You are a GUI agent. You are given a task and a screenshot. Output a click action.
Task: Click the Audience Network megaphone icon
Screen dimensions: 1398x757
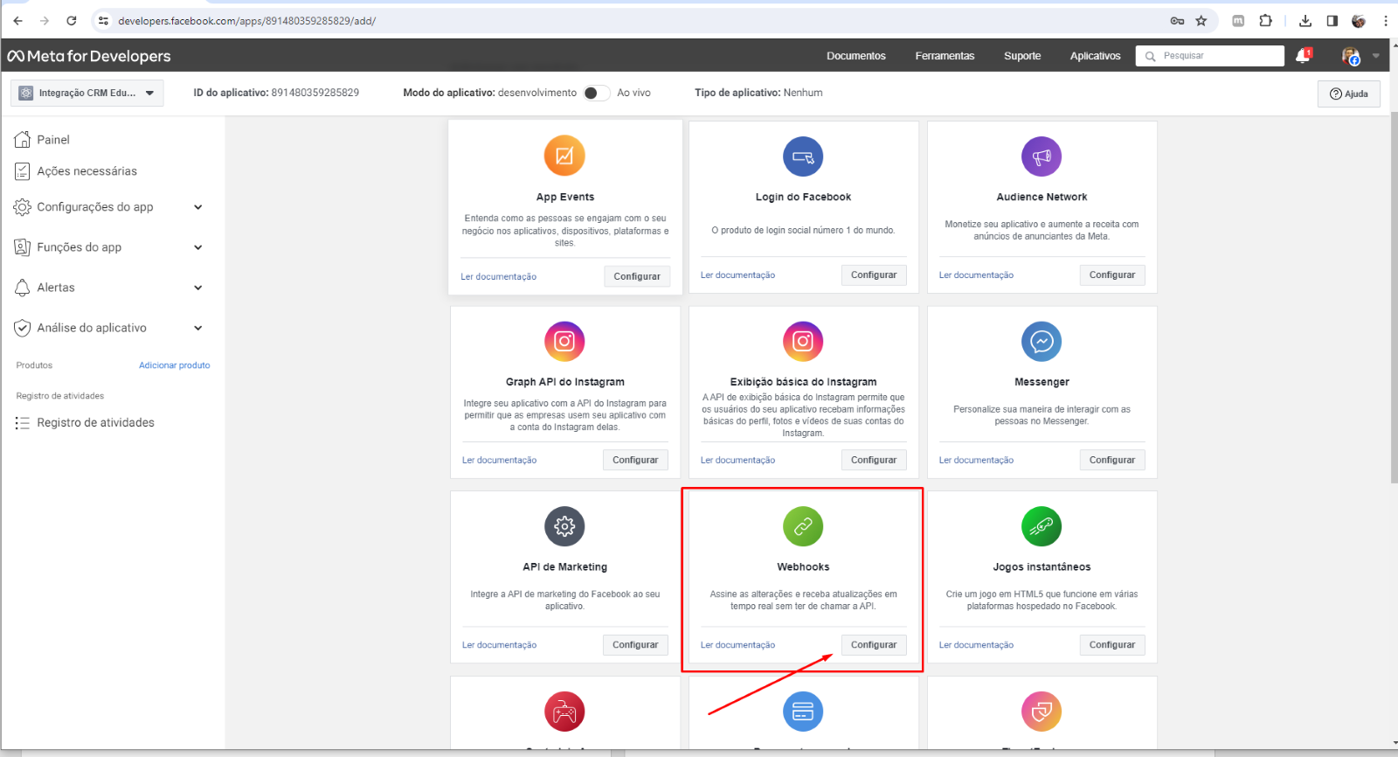pyautogui.click(x=1042, y=157)
